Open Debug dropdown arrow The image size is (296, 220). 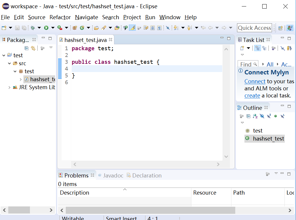39,28
